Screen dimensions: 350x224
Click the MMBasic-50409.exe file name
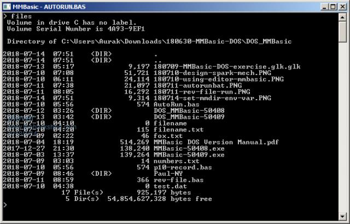[x=182, y=155]
